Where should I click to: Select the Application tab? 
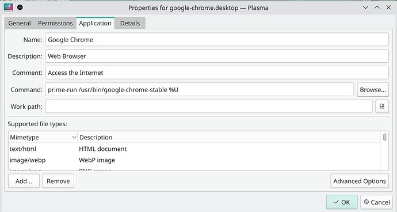95,23
